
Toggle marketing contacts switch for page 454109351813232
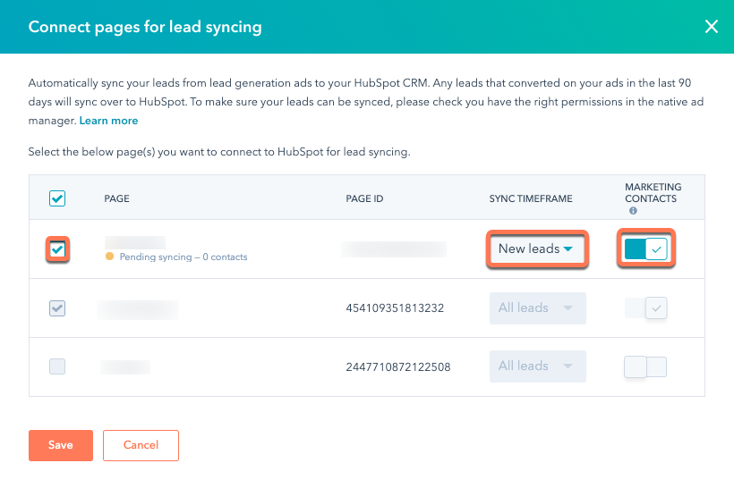[x=645, y=308]
